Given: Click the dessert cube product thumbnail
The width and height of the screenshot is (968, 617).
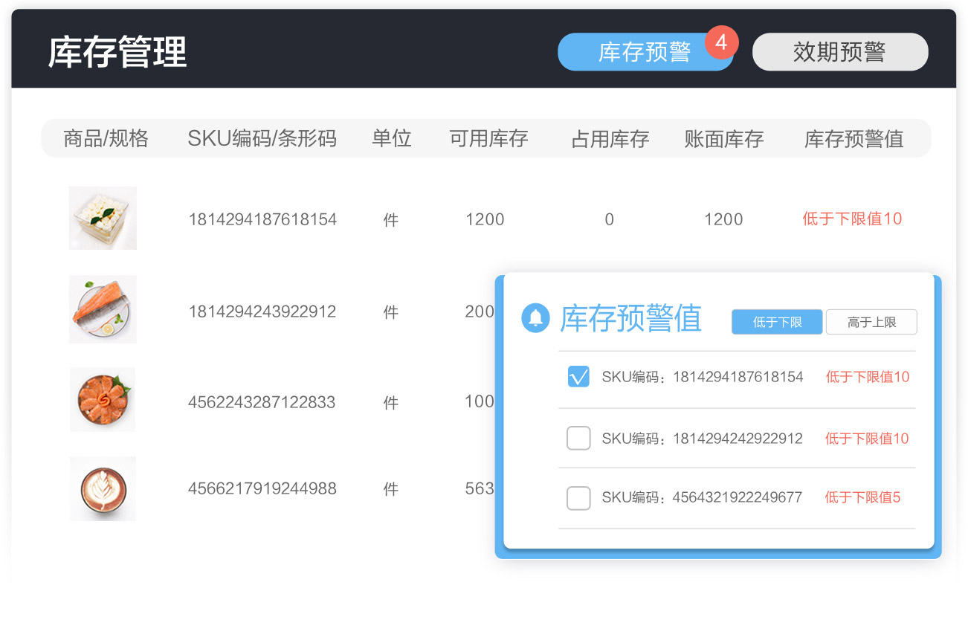Looking at the screenshot, I should pyautogui.click(x=103, y=218).
